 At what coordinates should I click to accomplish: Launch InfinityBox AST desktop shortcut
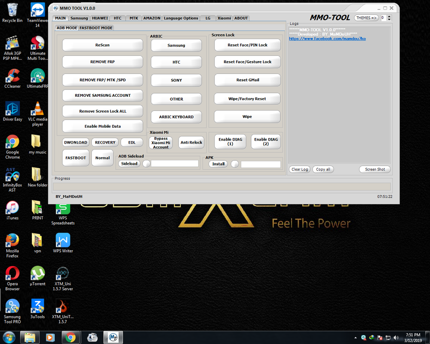12,180
